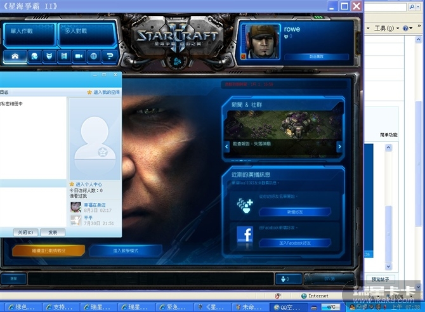Open the league badge icon in StarCraft toolbar
The height and width of the screenshot is (312, 425).
click(49, 56)
